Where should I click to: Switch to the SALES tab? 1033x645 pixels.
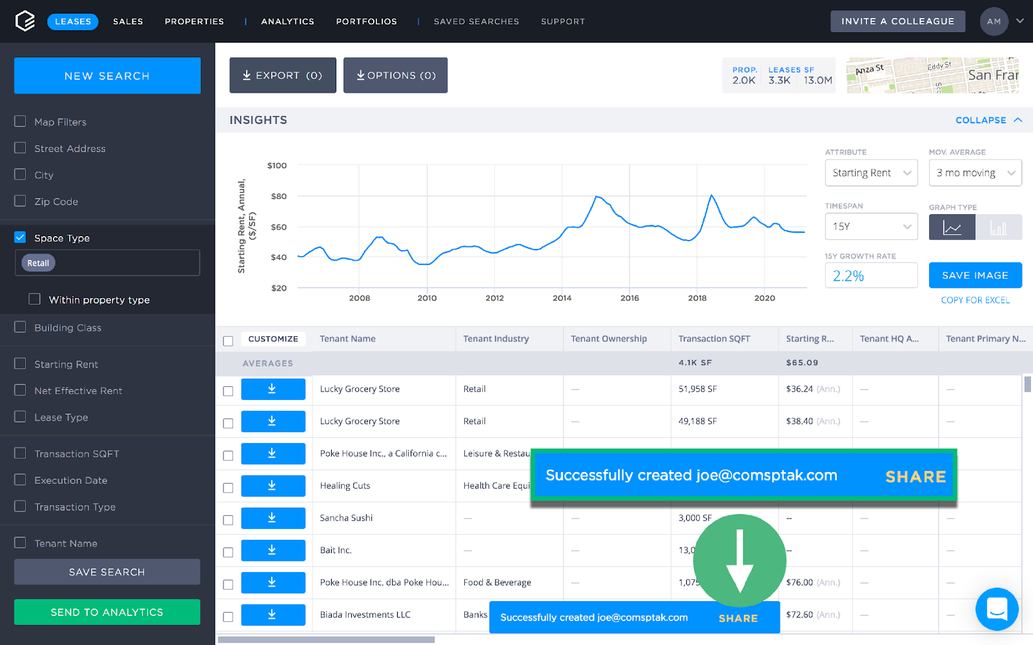coord(128,21)
